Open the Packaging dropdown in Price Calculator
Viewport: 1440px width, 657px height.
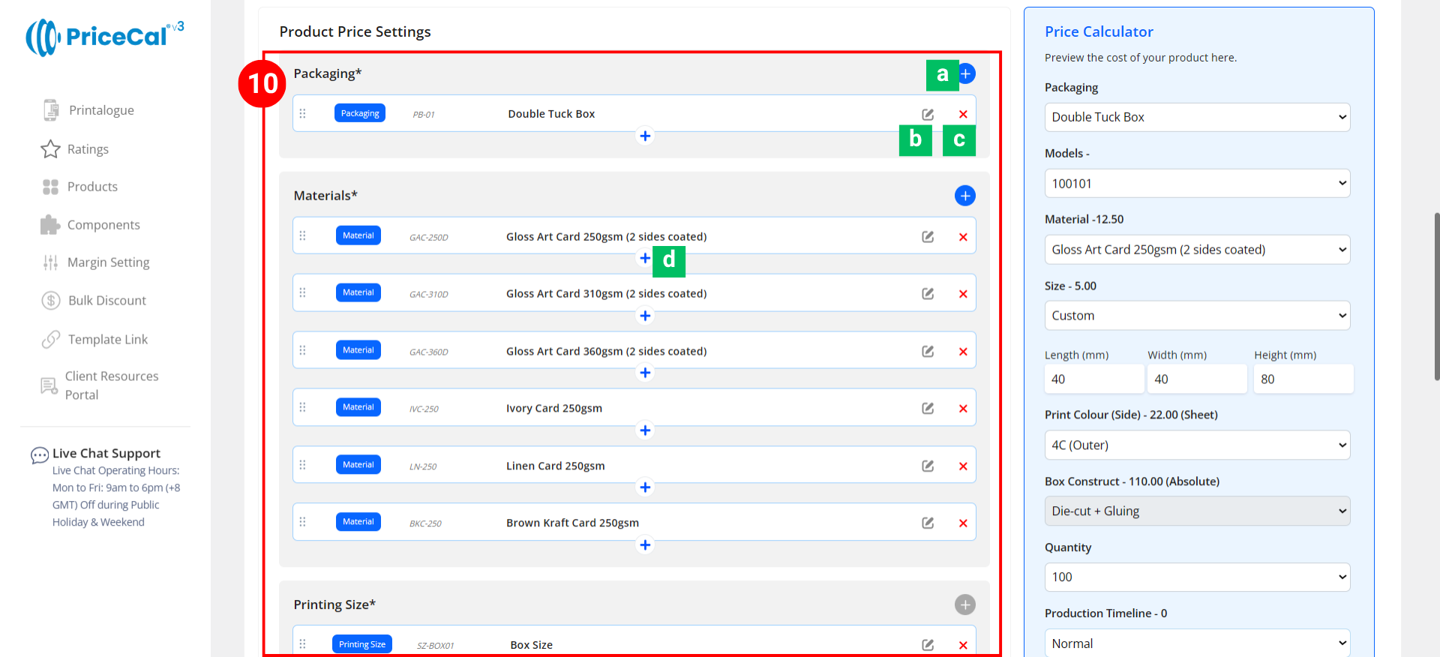tap(1197, 117)
